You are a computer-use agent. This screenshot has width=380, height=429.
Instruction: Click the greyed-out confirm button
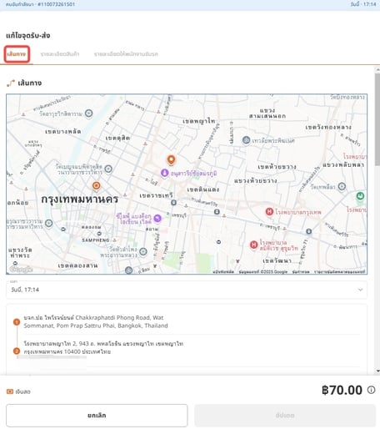[285, 416]
